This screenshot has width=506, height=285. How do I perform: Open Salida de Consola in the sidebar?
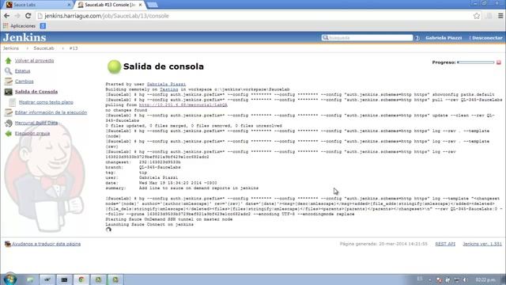[36, 92]
